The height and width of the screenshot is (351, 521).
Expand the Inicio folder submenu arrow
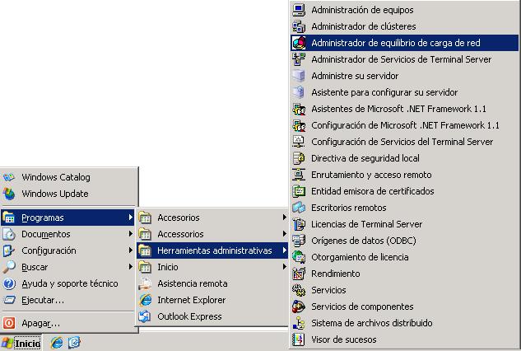285,267
